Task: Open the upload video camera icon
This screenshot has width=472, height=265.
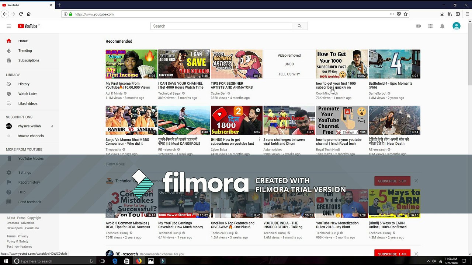Action: coord(419,26)
